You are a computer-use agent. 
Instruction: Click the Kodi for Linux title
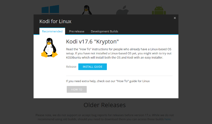(x=55, y=21)
